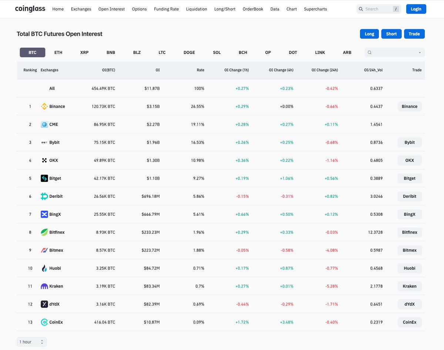Screen dimensions: 444x350
Task: Switch to the ARB coin tab
Action: 347,52
